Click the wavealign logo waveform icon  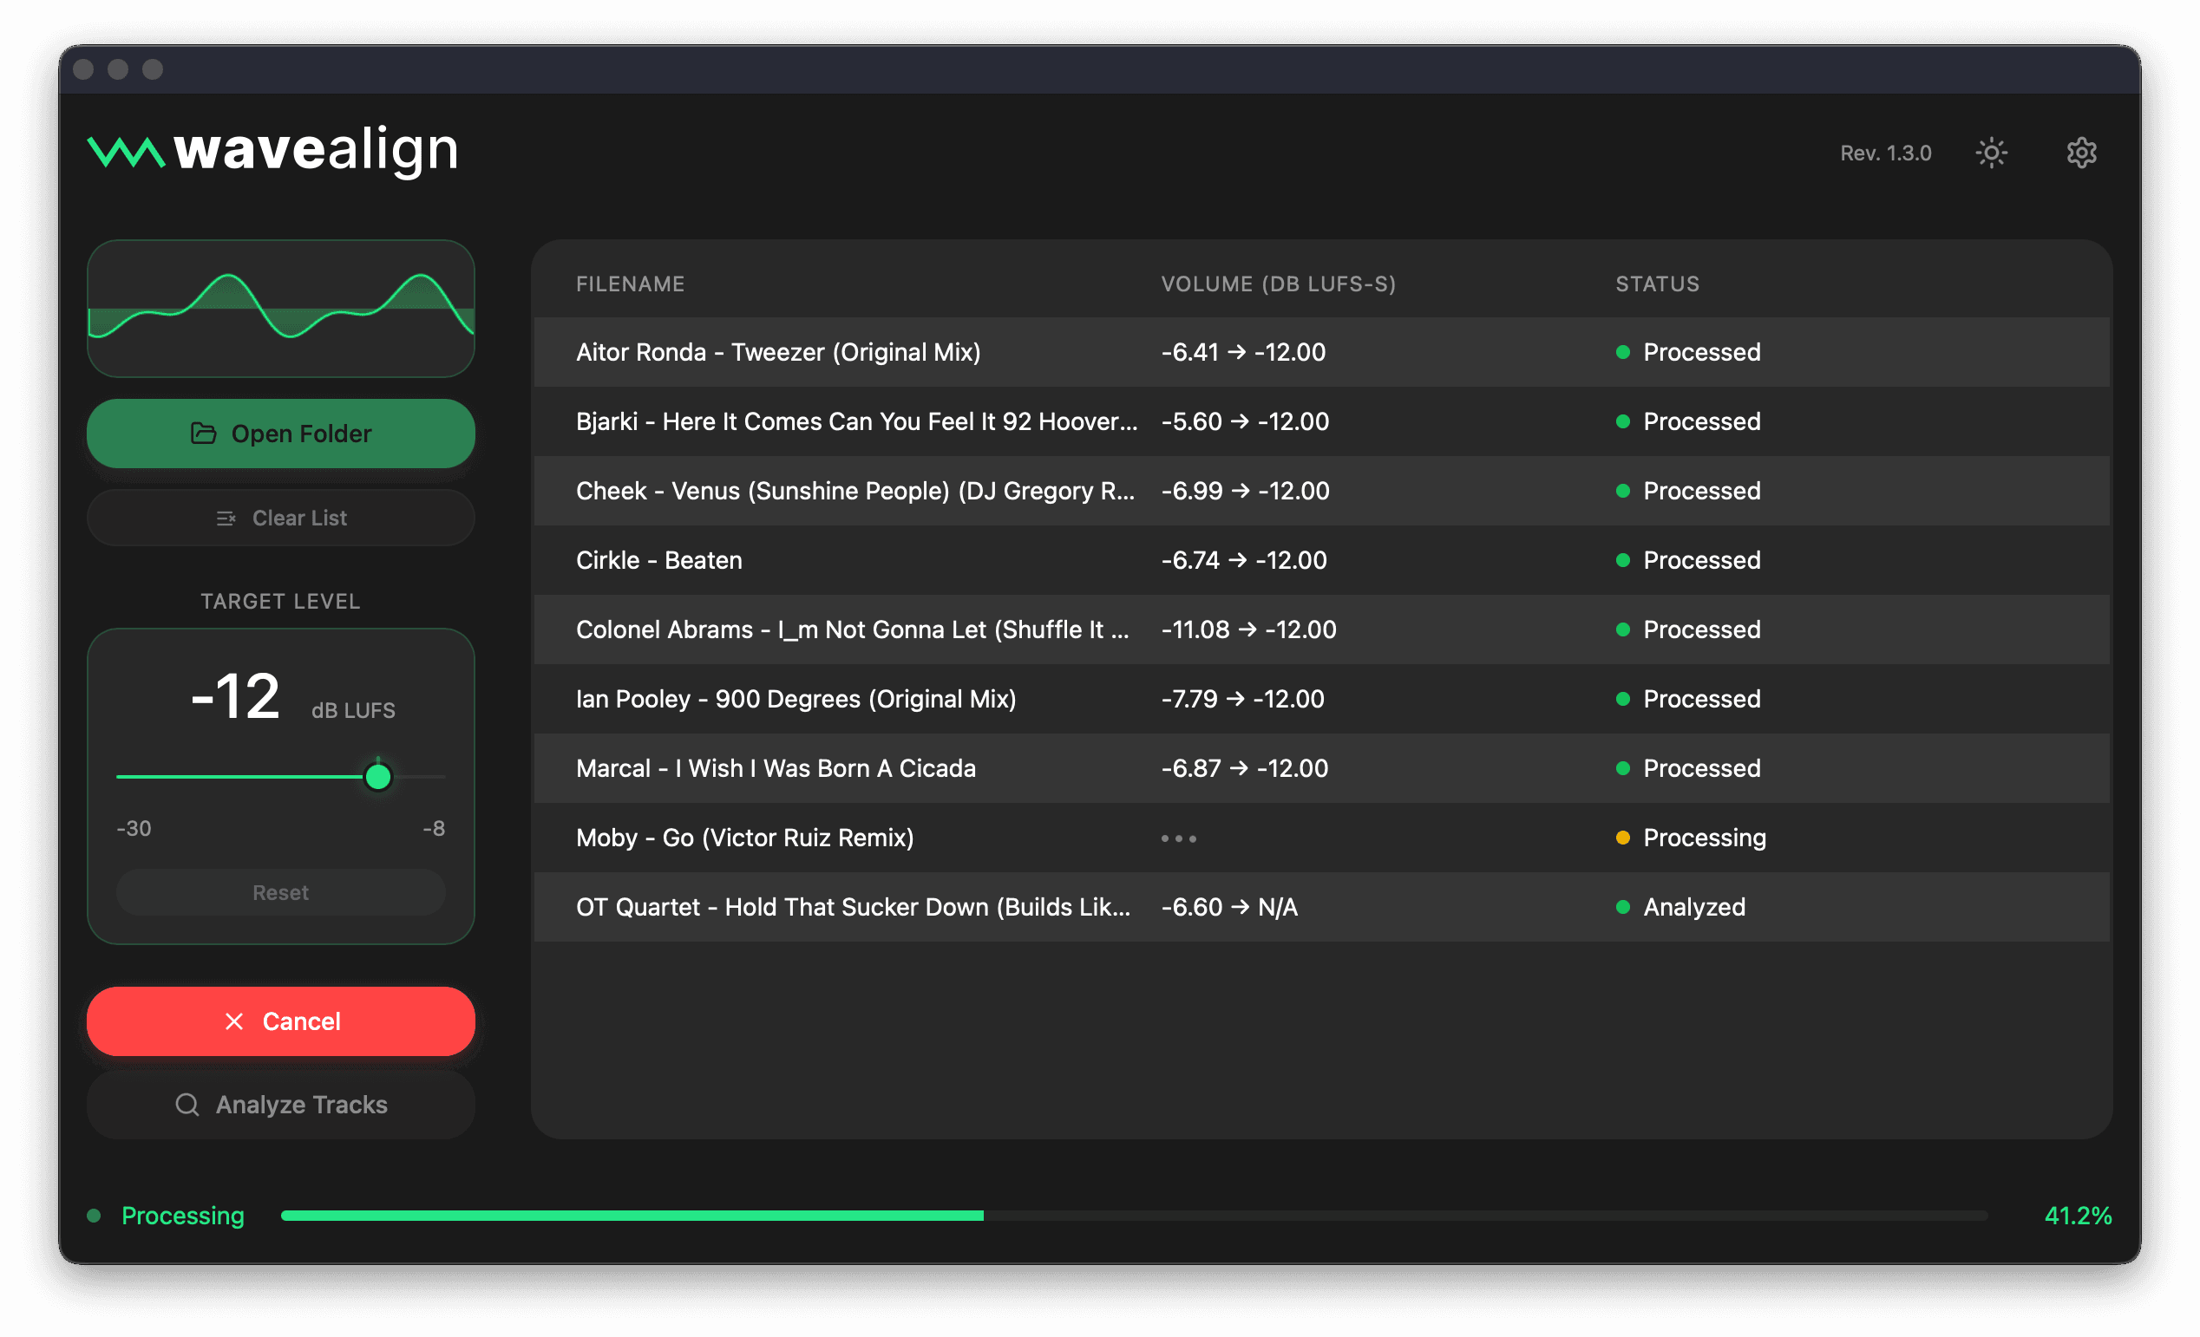pos(126,152)
